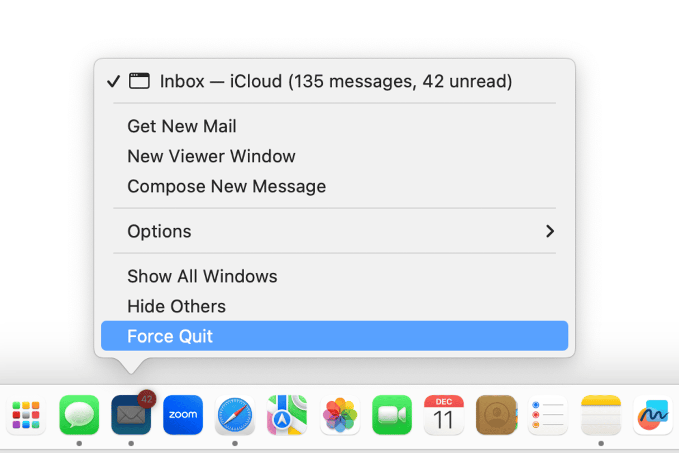
Task: Open Launchpad from the dock
Action: [26, 415]
